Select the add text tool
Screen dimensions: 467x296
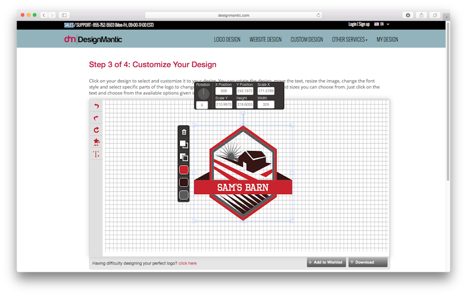(x=96, y=155)
